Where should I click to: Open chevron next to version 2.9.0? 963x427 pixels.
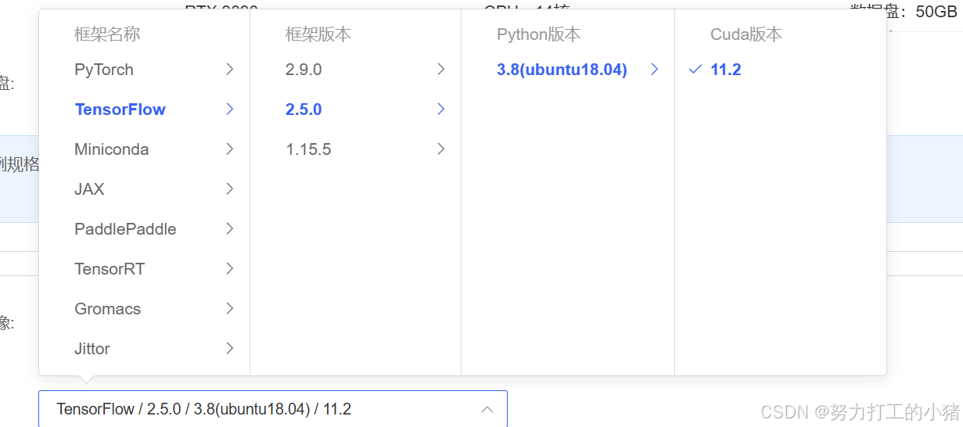441,70
